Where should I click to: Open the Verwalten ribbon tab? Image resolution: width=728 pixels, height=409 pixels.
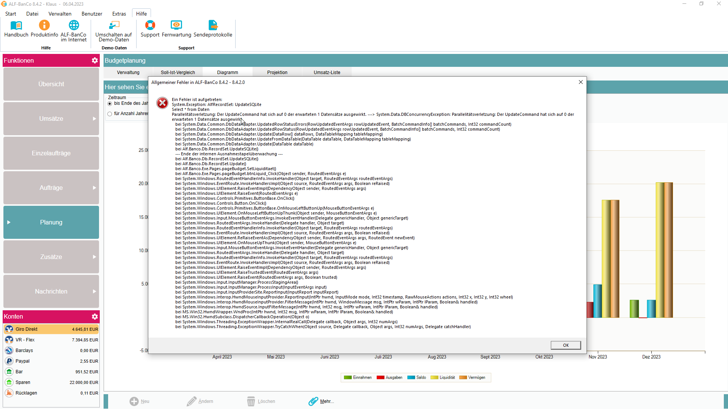(60, 14)
